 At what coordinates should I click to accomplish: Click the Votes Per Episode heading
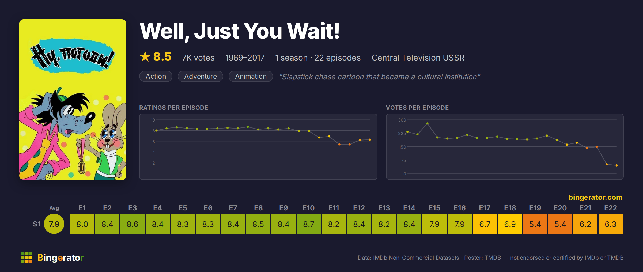click(417, 108)
